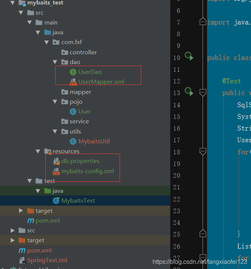Click the mapper package folder icon
Screen dimensions: 251x269
point(65,92)
